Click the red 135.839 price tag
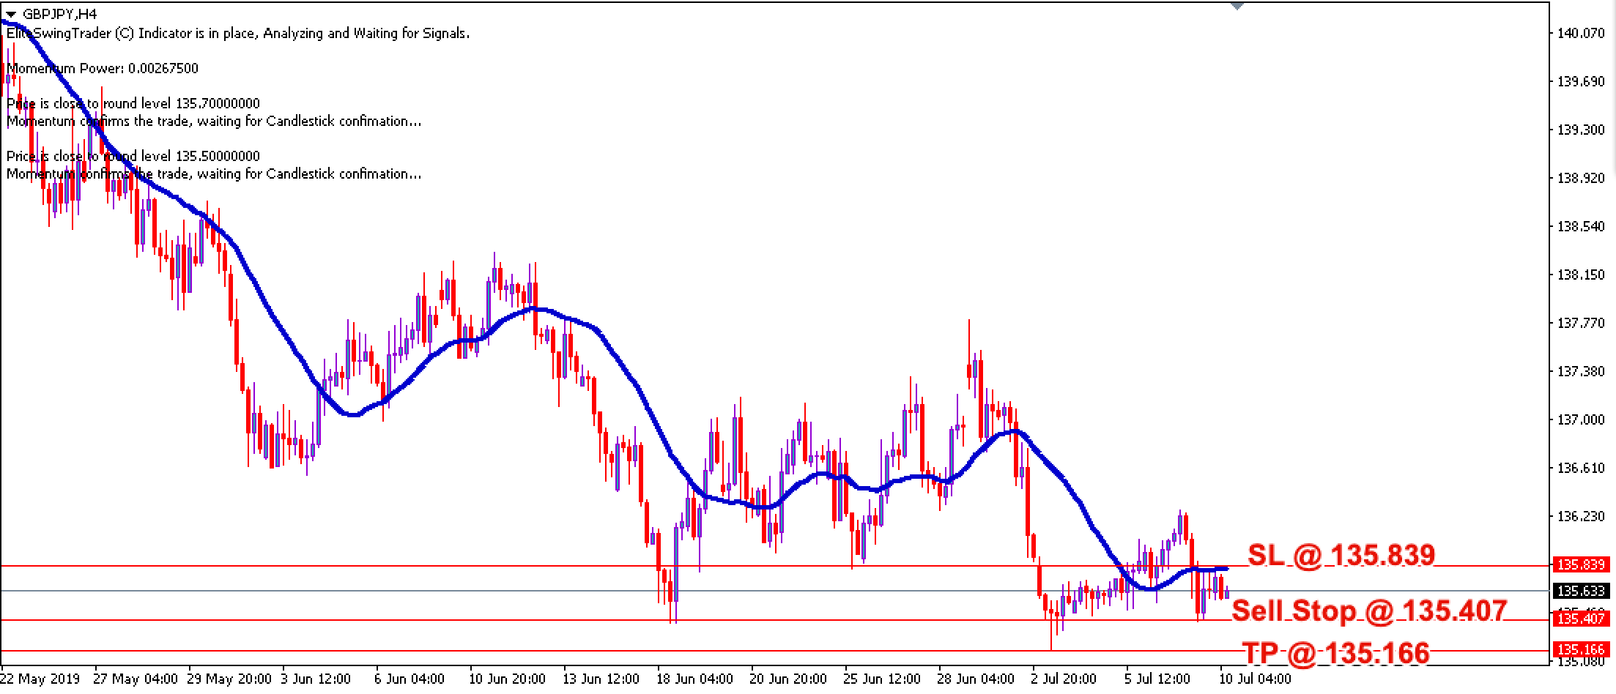The image size is (1616, 694). click(x=1581, y=564)
